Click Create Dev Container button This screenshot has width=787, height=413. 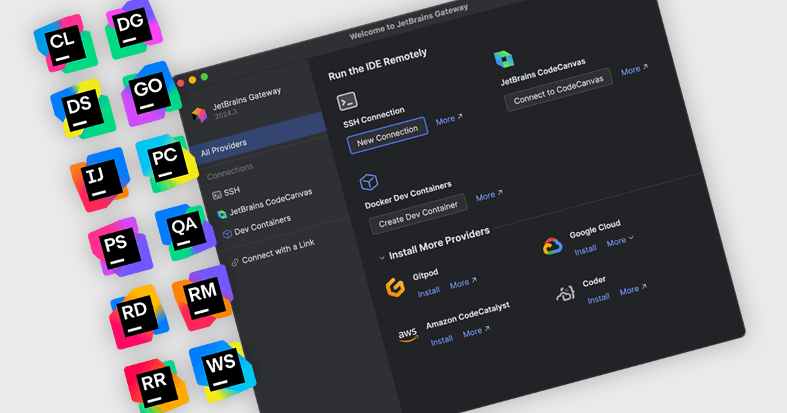coord(418,214)
